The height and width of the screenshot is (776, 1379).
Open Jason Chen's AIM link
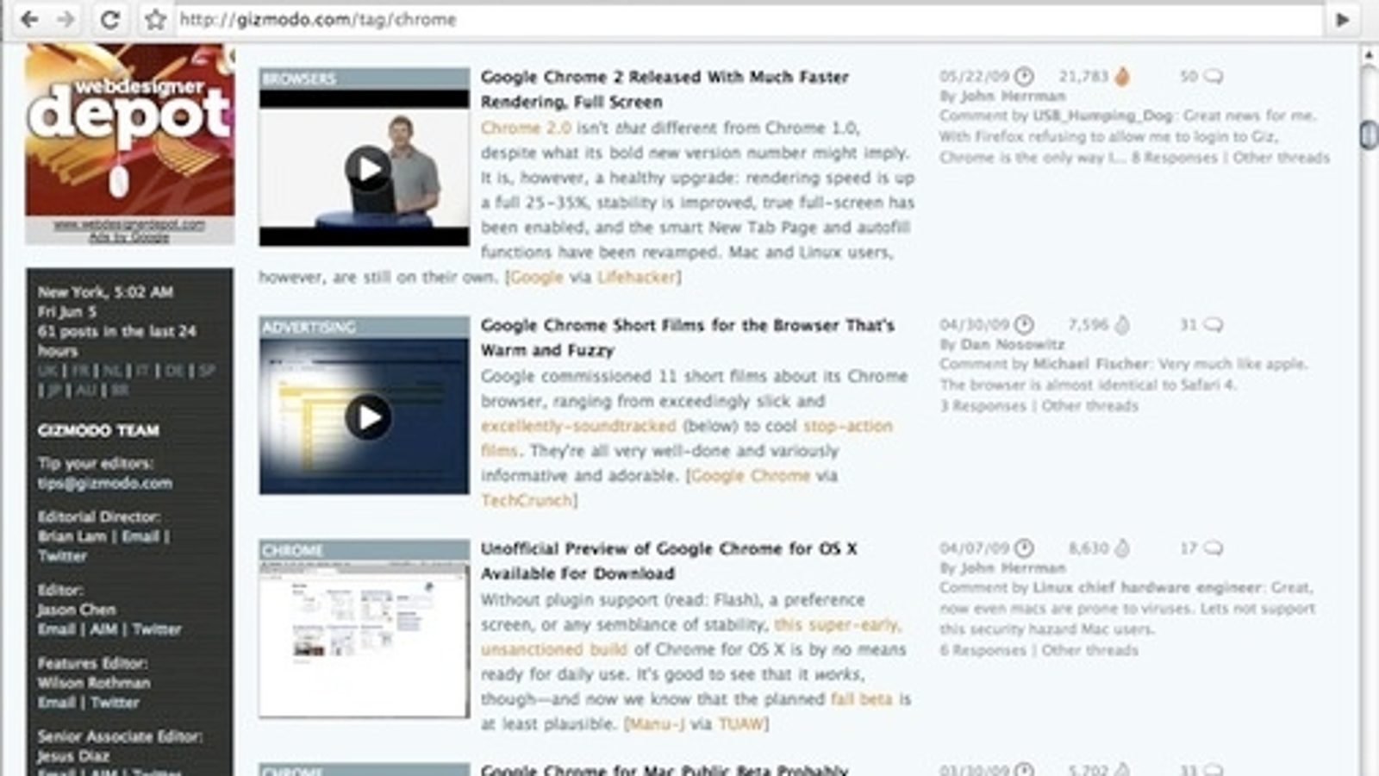click(103, 629)
